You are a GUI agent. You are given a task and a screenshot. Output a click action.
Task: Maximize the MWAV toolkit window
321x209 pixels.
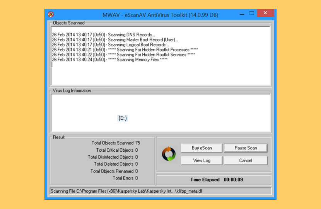click(x=251, y=14)
